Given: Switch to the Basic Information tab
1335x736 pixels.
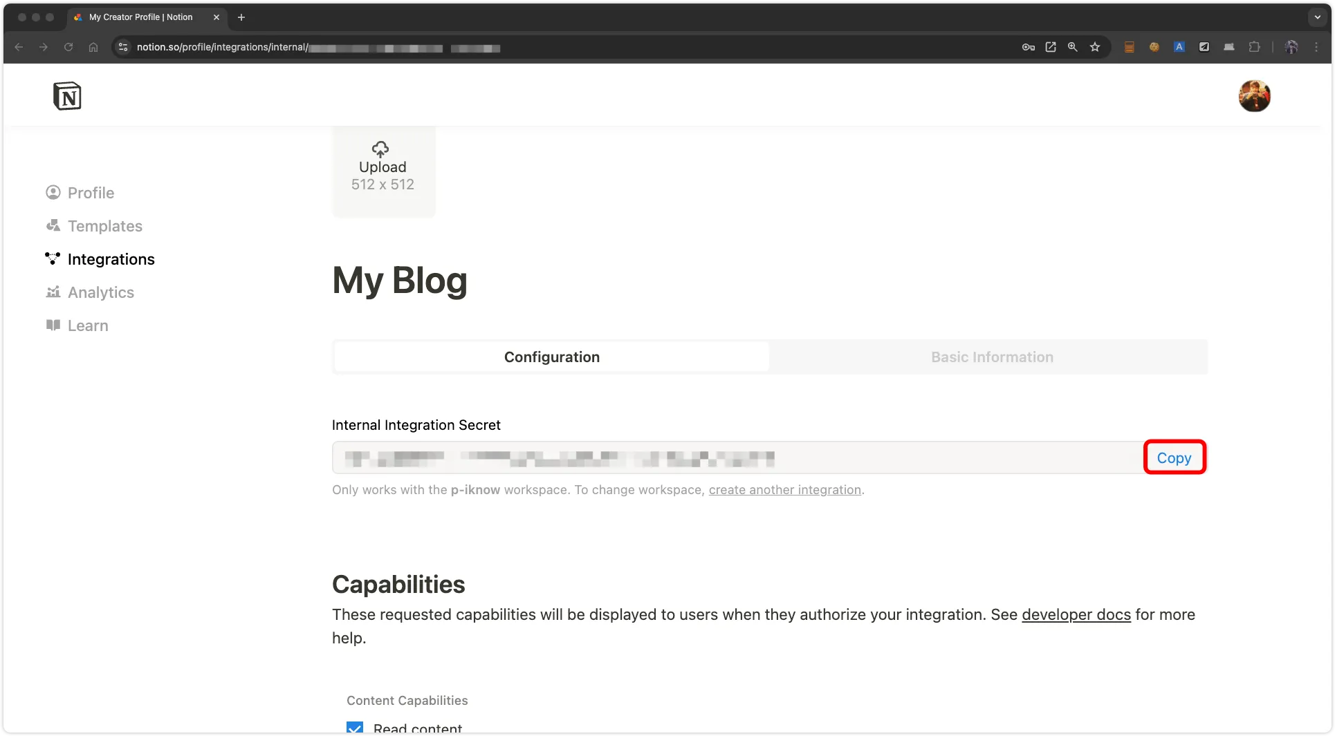Looking at the screenshot, I should coord(991,357).
